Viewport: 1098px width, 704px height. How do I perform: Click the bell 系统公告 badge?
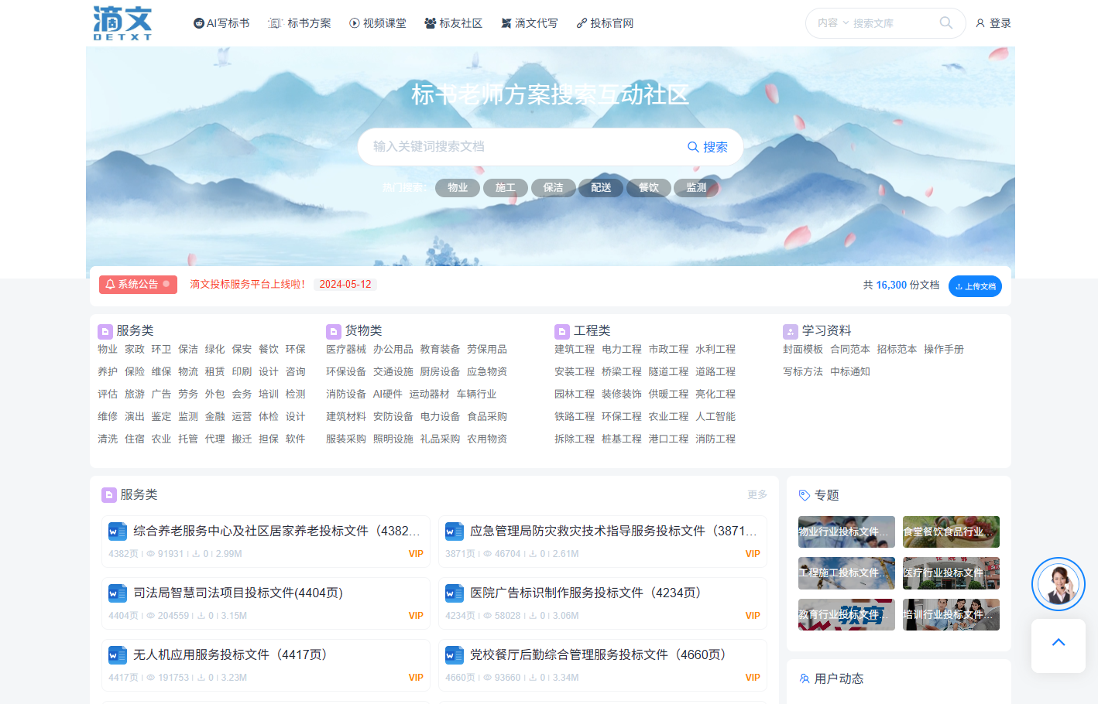[138, 285]
